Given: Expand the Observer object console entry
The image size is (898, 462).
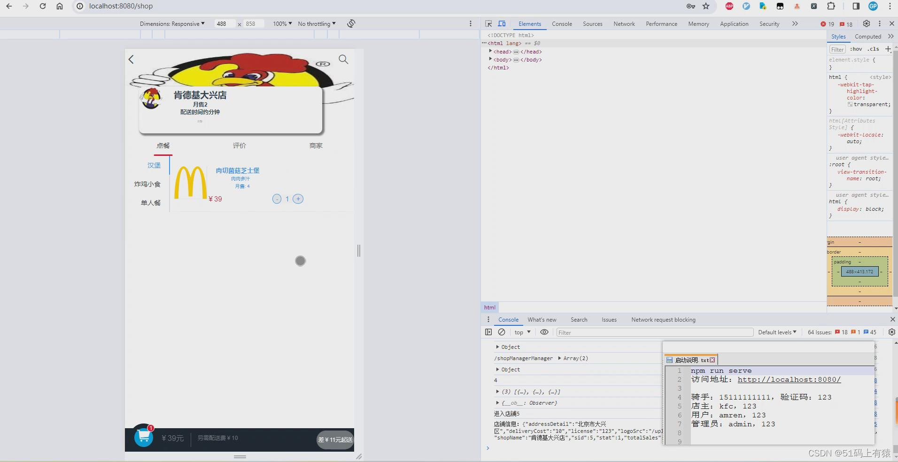Looking at the screenshot, I should coord(497,402).
